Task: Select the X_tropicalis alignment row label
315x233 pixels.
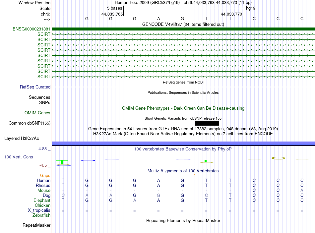Action: (x=39, y=210)
